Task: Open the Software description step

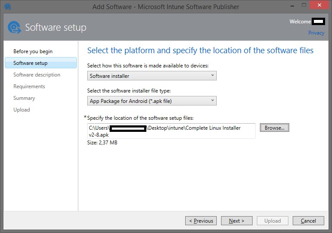Action: [x=37, y=75]
